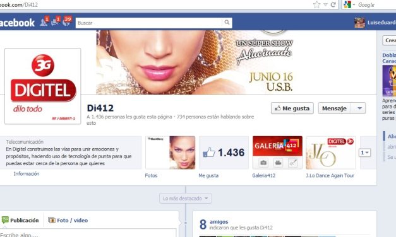Click the Foto / video photo icon
The image size is (396, 237).
point(52,220)
